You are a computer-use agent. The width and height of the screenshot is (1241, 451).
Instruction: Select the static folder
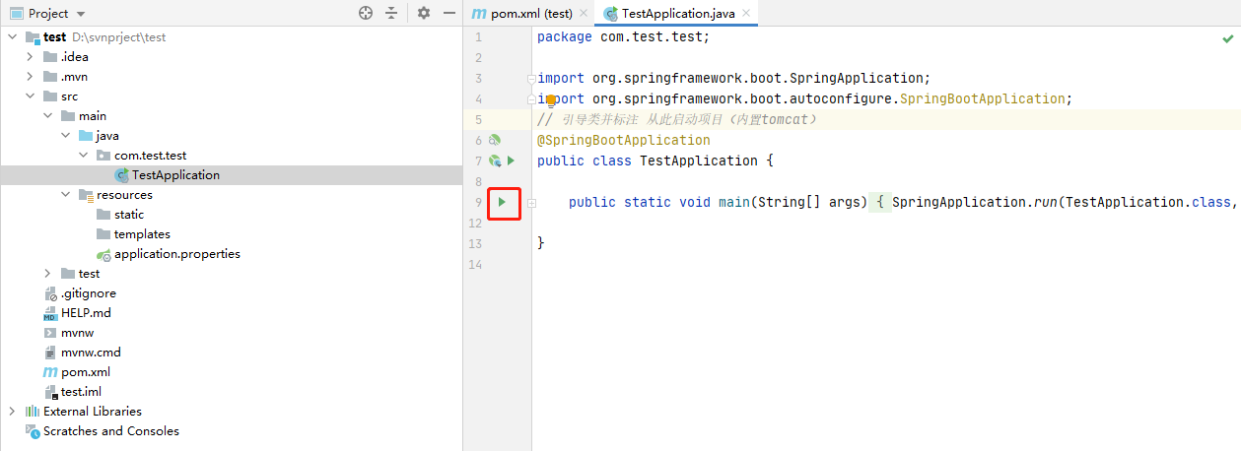[x=128, y=215]
